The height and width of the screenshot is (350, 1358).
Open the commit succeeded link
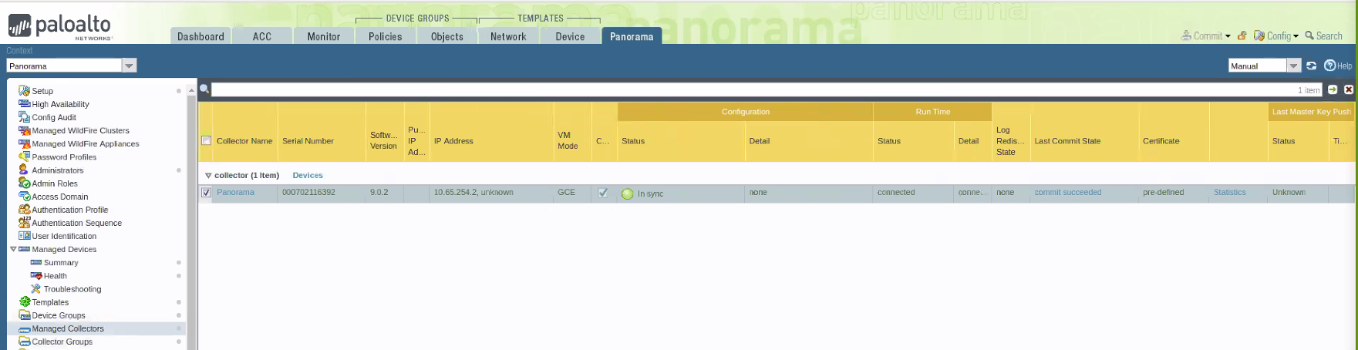1068,193
